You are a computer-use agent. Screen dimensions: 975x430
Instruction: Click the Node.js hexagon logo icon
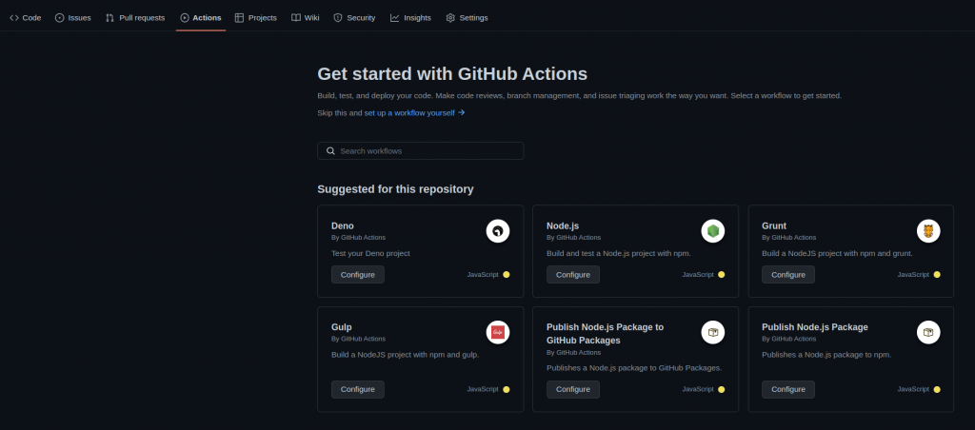pyautogui.click(x=713, y=230)
